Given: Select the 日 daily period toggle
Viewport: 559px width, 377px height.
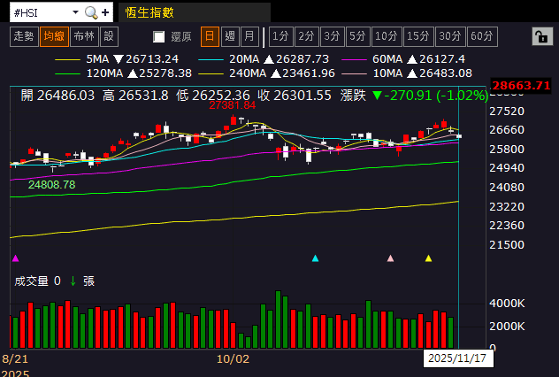Looking at the screenshot, I should [x=210, y=36].
